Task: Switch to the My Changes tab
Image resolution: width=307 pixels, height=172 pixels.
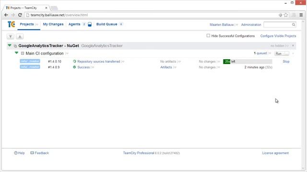Action: (53, 24)
